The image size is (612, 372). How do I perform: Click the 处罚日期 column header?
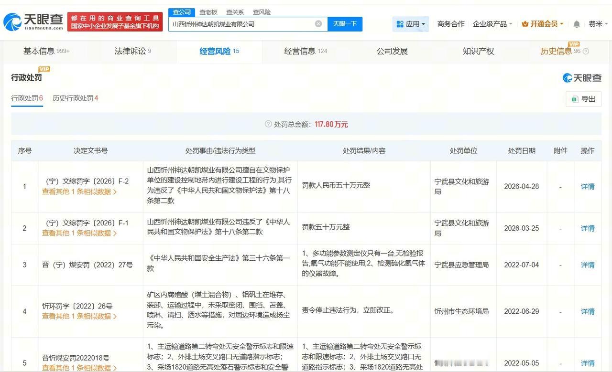coord(522,150)
